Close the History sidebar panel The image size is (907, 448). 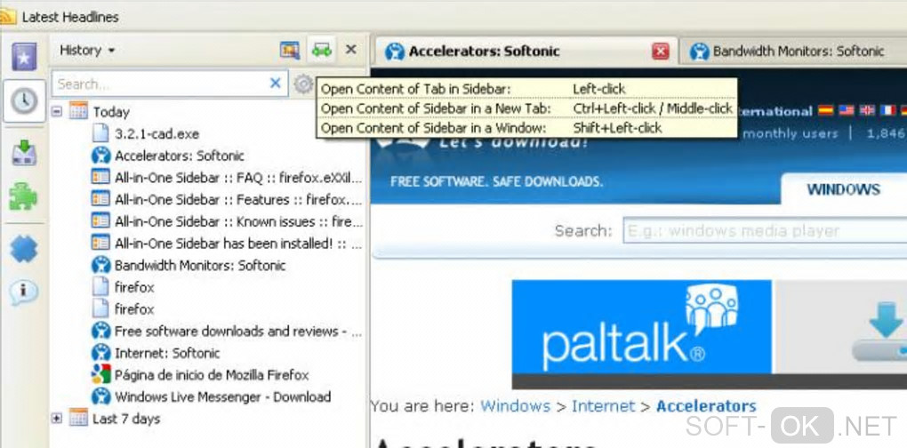pyautogui.click(x=350, y=50)
